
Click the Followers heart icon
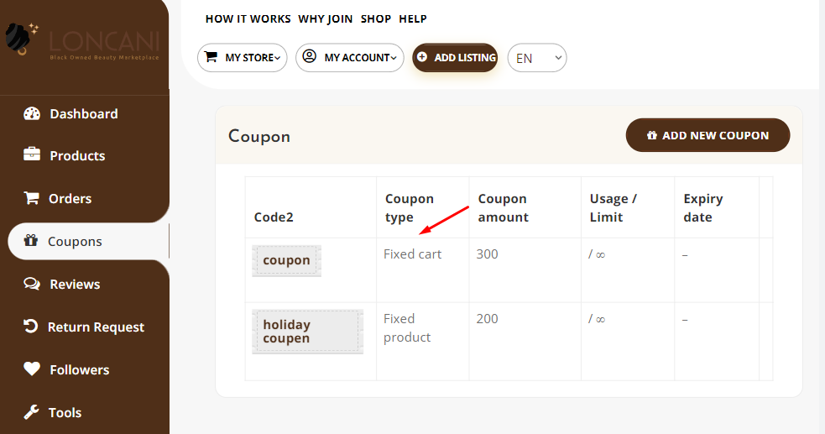tap(32, 369)
